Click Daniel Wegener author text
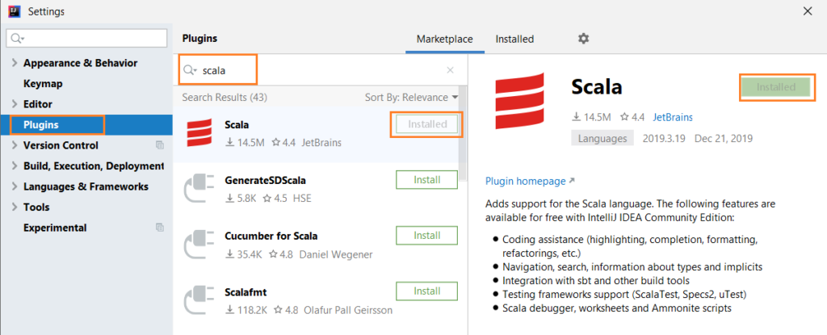Screen dimensions: 827x335 [x=336, y=254]
